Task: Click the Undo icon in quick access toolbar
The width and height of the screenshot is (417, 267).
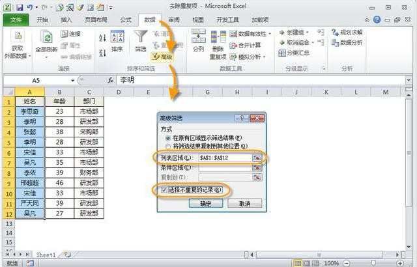Action: (x=29, y=7)
